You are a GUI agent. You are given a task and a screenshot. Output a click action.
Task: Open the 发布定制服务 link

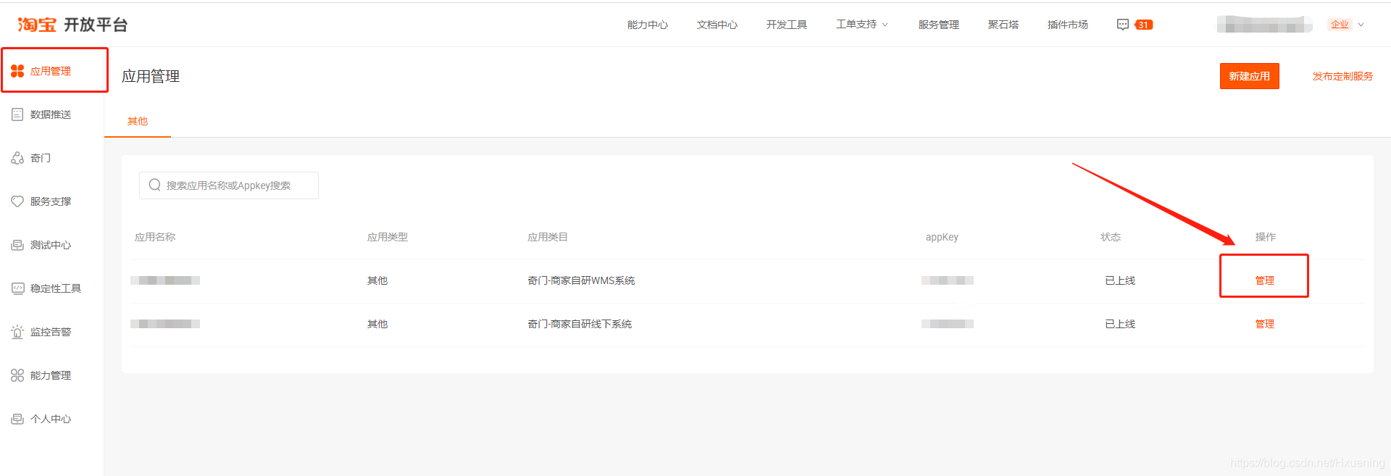click(1342, 76)
